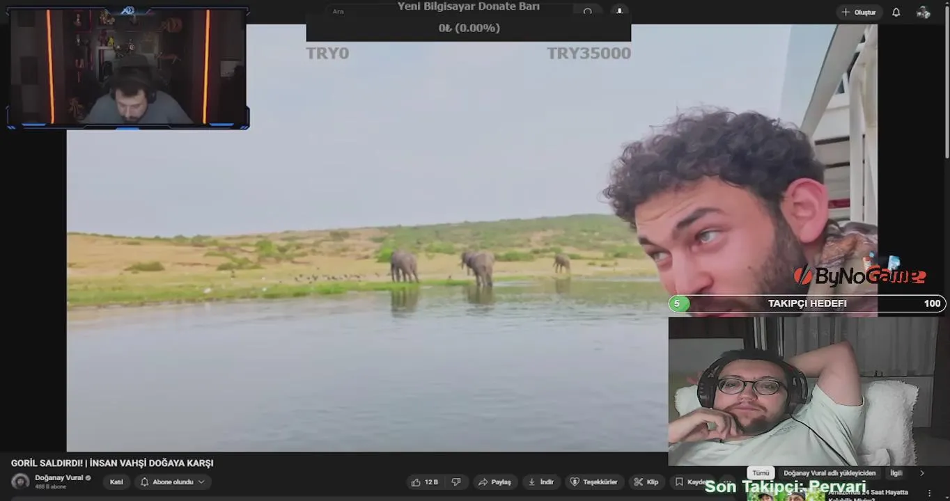Click the ByNoGame logo

(859, 276)
